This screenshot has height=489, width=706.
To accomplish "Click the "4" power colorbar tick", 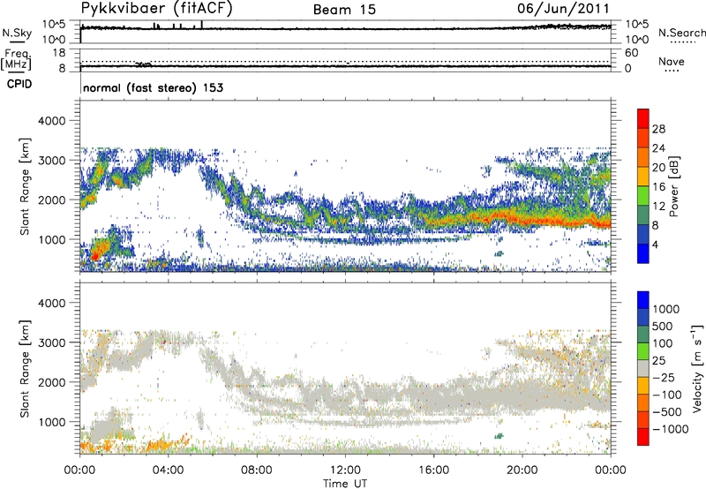I will (x=655, y=244).
